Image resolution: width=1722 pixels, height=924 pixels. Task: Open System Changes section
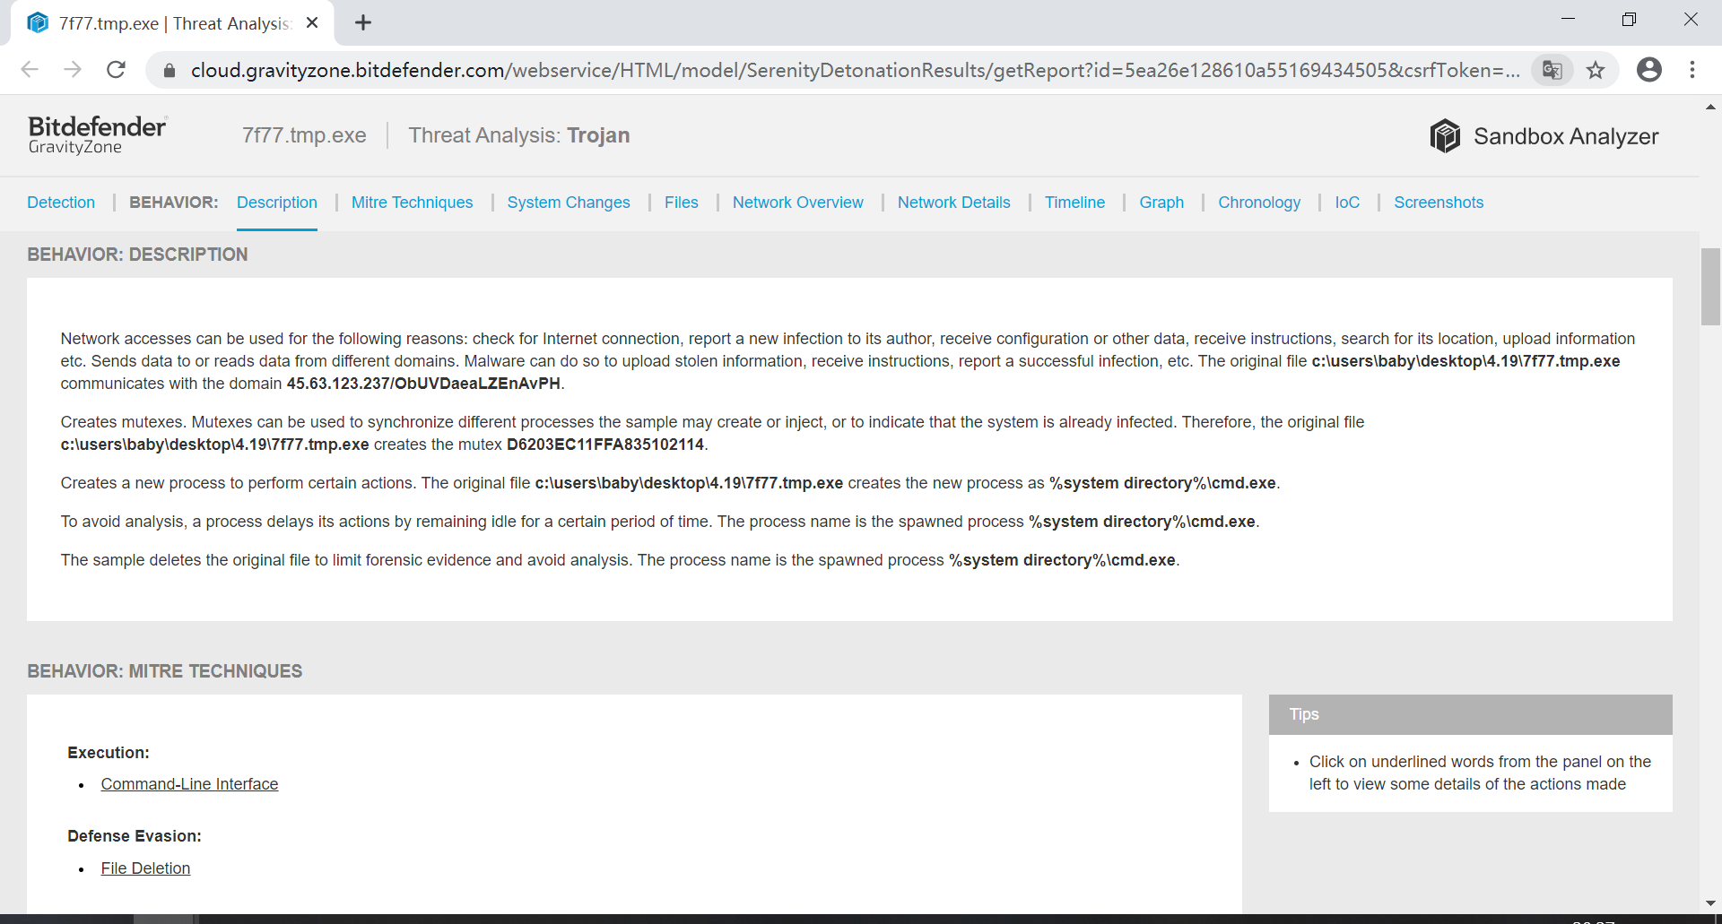[569, 203]
